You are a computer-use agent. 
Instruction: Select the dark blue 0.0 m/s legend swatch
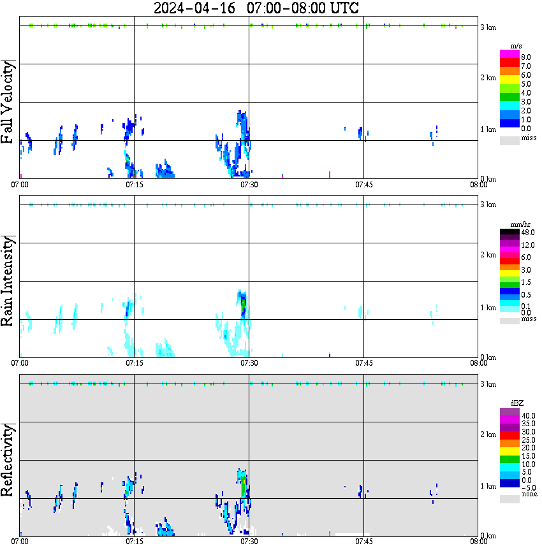(x=509, y=123)
